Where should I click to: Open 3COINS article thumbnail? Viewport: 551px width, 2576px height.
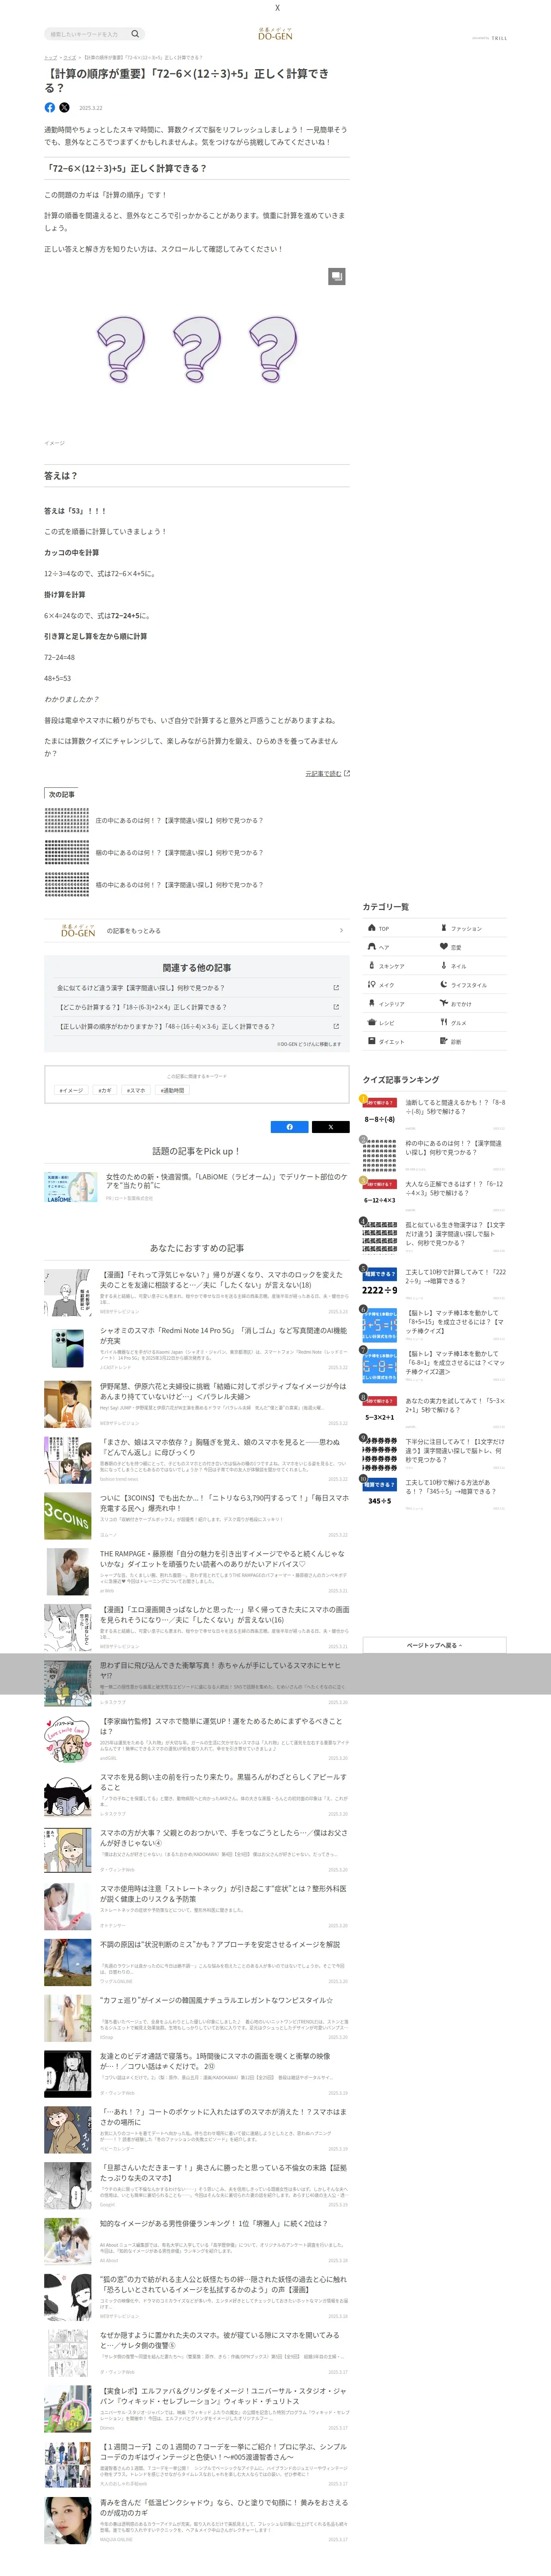pyautogui.click(x=67, y=1516)
